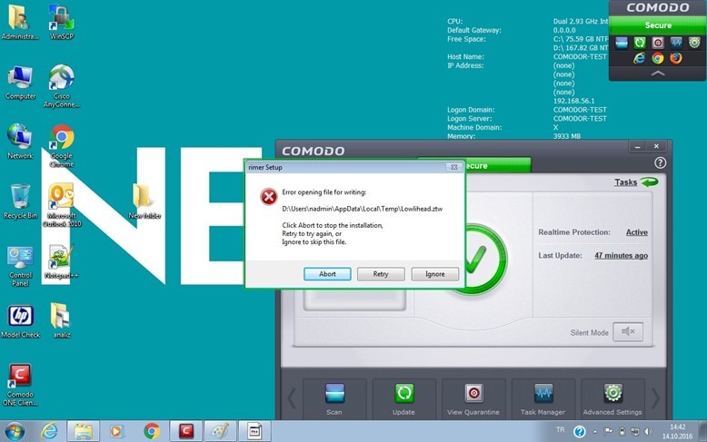
Task: Open Advanced Settings gear in Comodo
Action: (613, 394)
